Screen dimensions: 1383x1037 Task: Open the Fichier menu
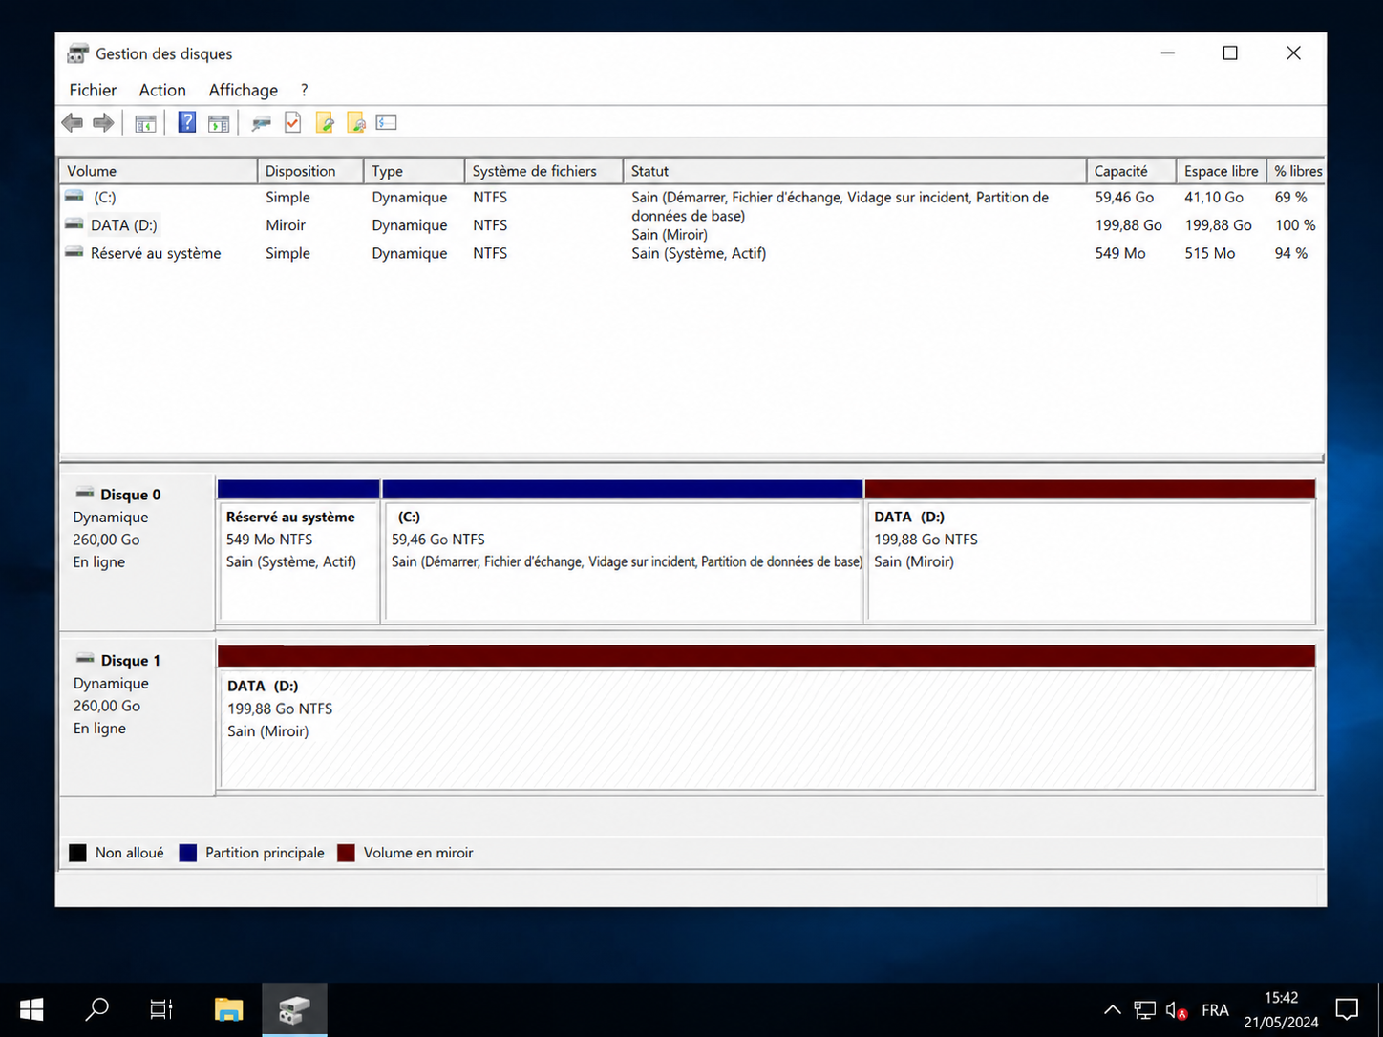(93, 90)
